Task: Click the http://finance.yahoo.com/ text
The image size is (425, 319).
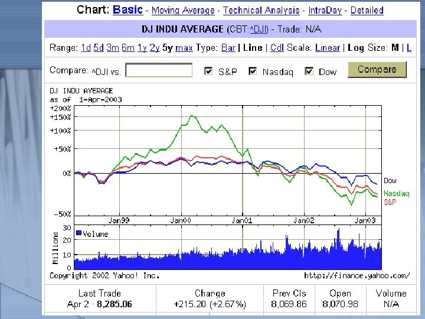Action: tap(357, 276)
